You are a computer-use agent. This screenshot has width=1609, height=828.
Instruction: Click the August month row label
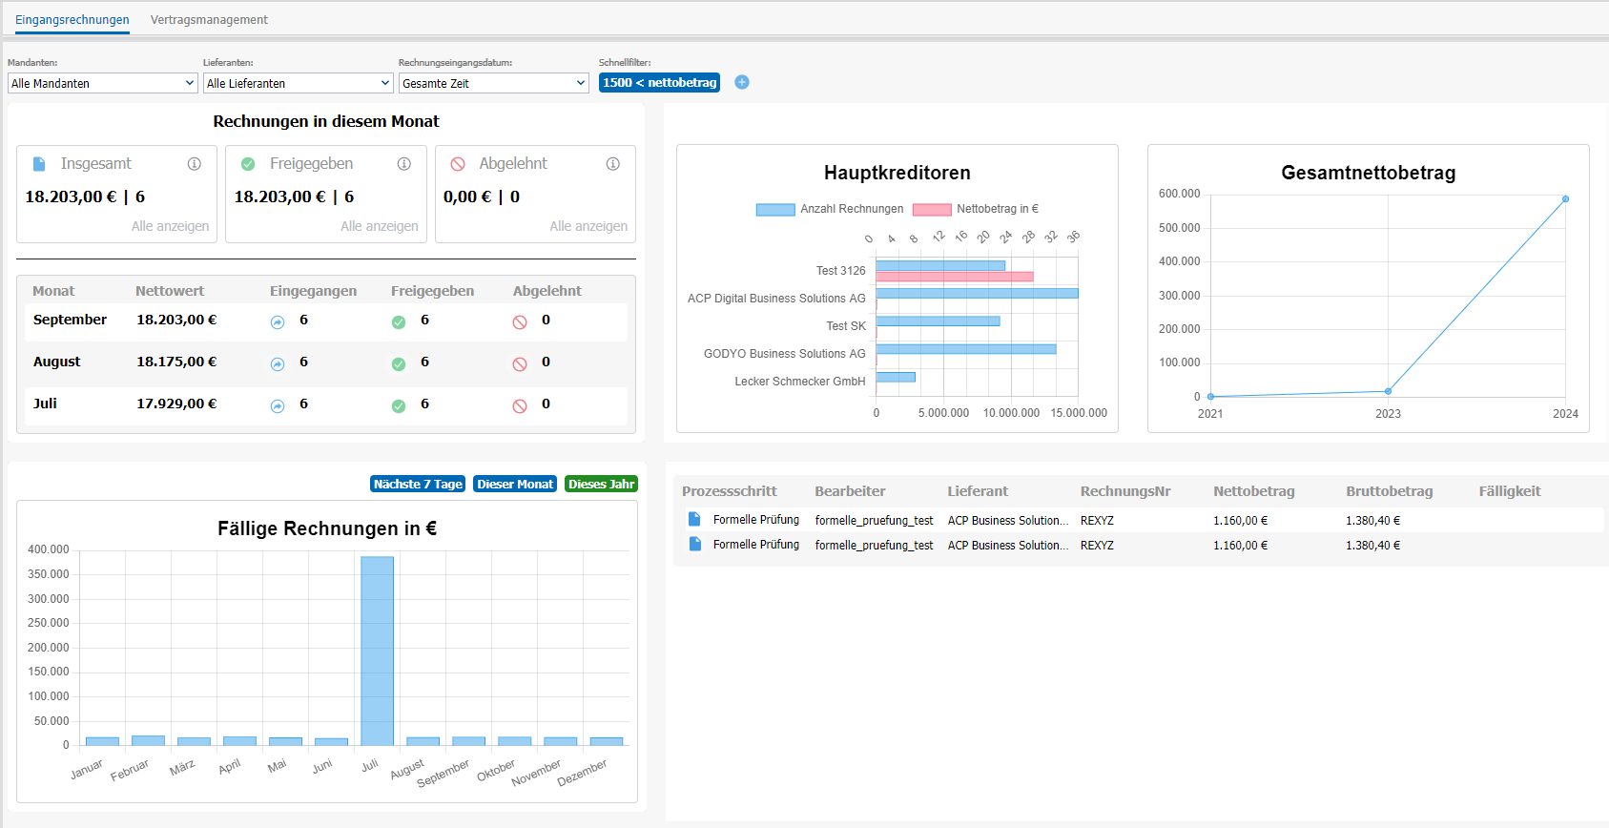(x=56, y=362)
